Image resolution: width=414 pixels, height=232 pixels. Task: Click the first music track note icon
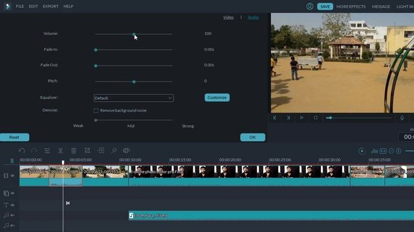[x=6, y=215]
